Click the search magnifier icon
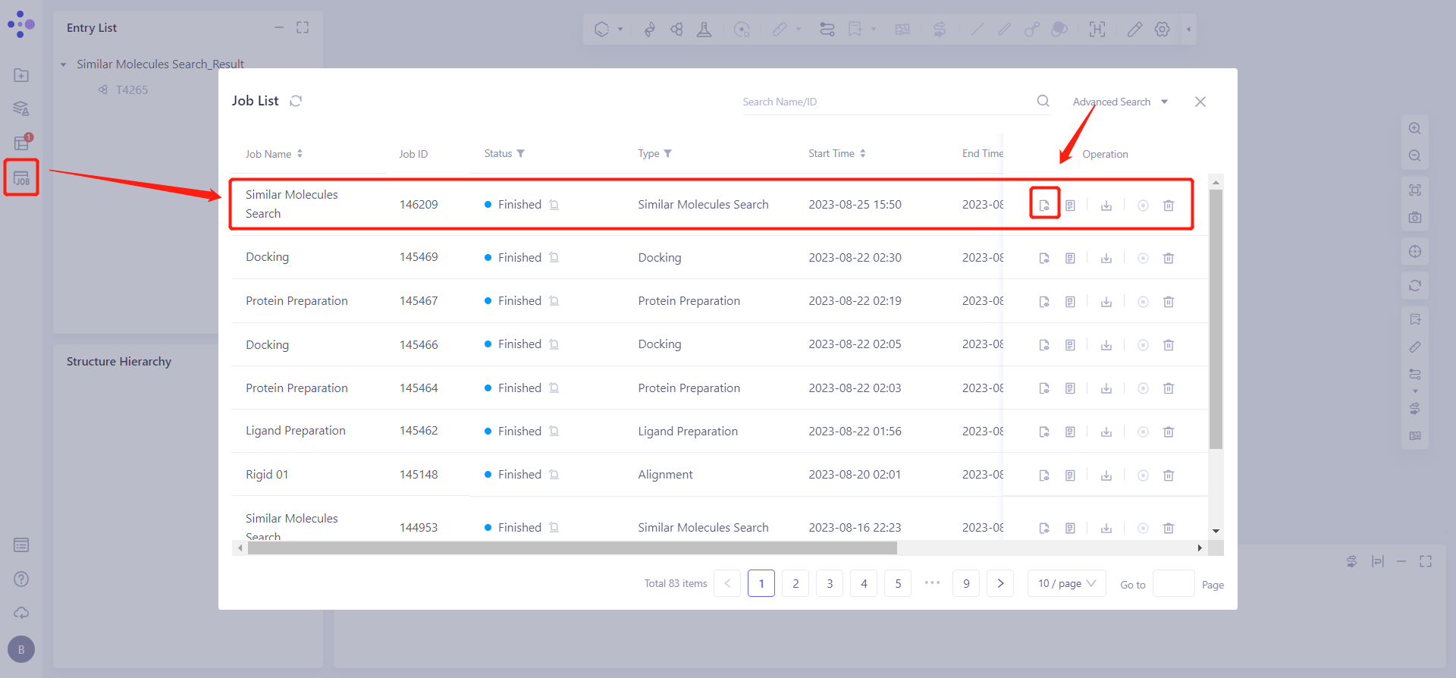This screenshot has height=678, width=1456. pos(1043,101)
